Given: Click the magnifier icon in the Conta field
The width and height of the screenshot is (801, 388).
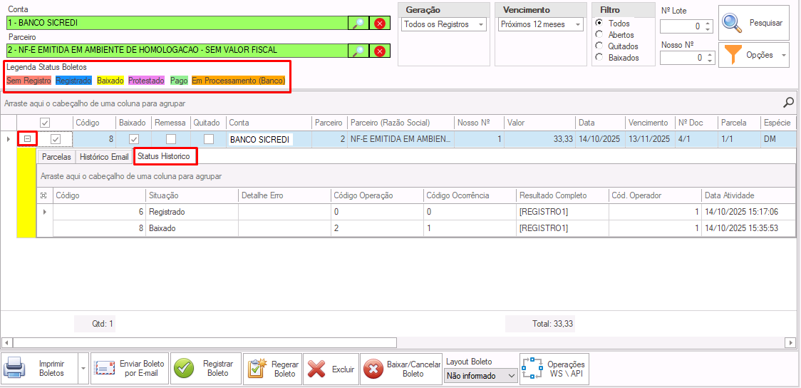Looking at the screenshot, I should tap(358, 23).
